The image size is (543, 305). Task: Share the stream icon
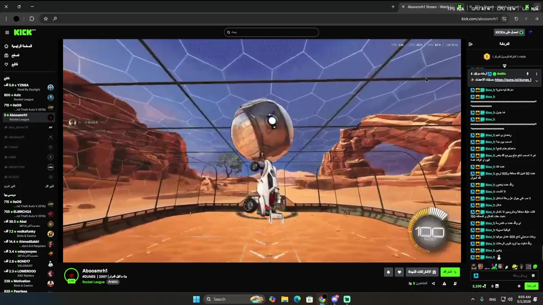click(433, 283)
